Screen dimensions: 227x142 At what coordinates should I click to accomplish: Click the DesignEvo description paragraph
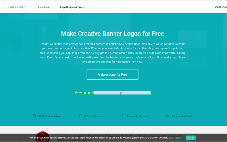tap(112, 53)
